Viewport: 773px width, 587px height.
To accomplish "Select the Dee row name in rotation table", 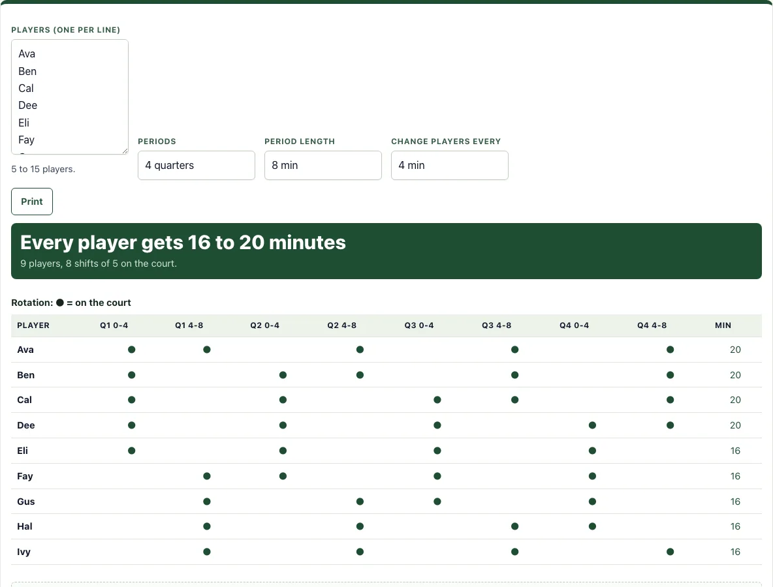I will [x=25, y=425].
